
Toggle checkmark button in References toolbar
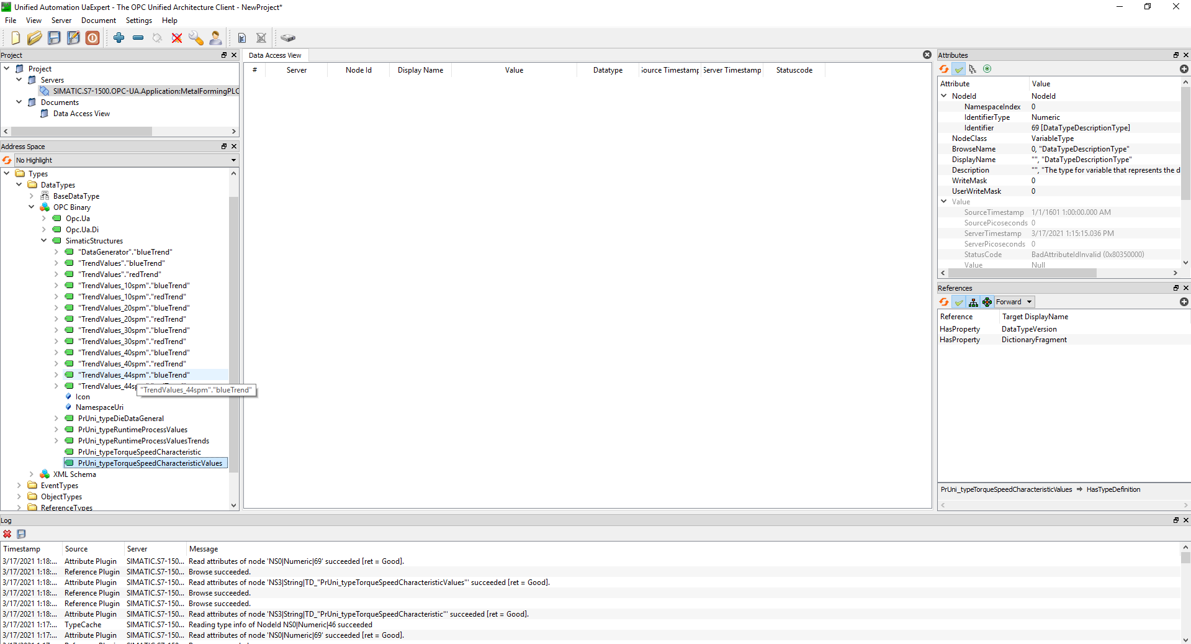pos(959,302)
